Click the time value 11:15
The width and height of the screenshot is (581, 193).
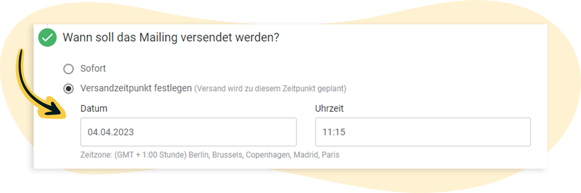click(x=334, y=132)
